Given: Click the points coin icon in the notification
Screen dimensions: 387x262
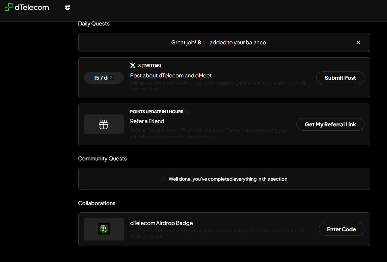Looking at the screenshot, I should (x=204, y=42).
